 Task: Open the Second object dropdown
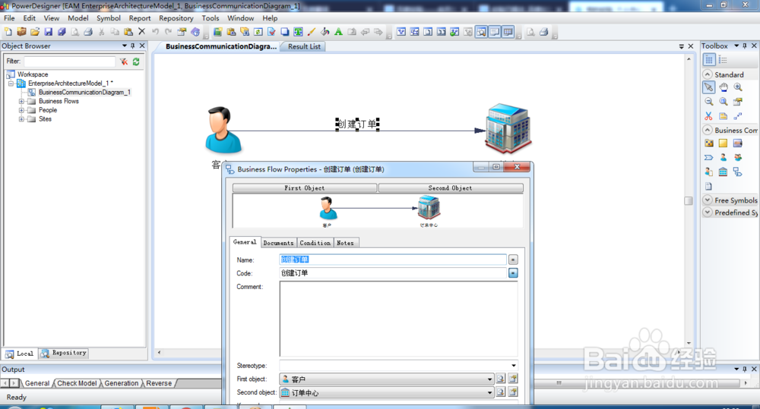(x=489, y=392)
